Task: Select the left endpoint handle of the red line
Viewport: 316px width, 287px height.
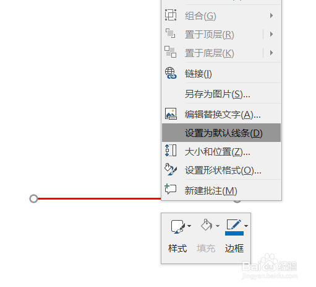Action: point(33,198)
